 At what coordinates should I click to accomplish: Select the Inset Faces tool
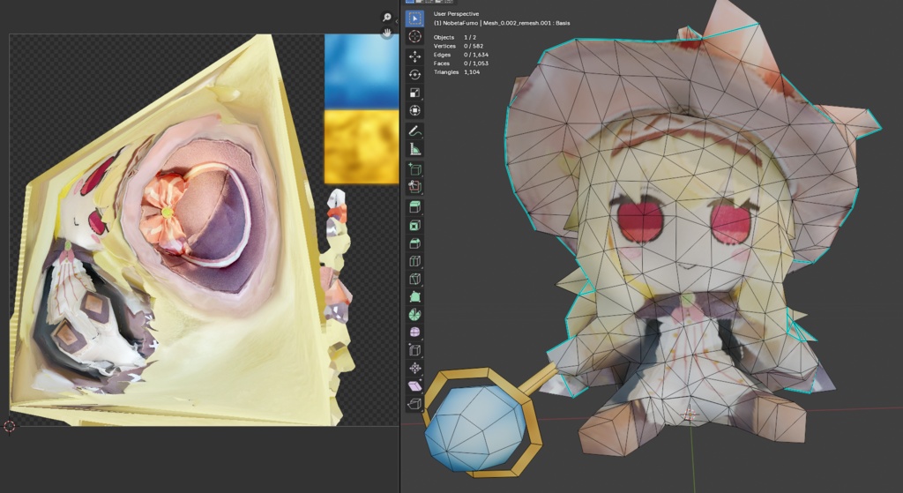[414, 225]
